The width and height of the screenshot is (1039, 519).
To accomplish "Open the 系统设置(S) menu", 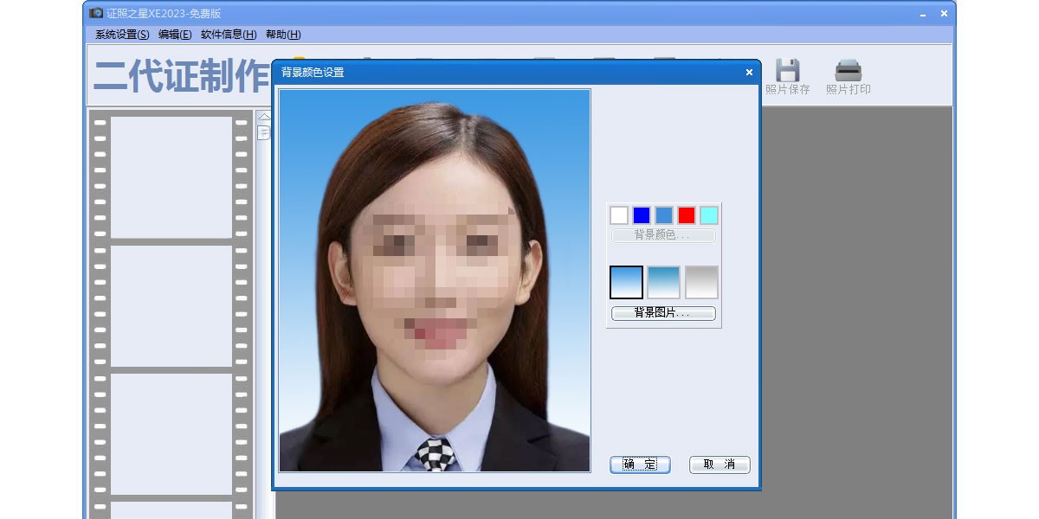I will click(122, 35).
